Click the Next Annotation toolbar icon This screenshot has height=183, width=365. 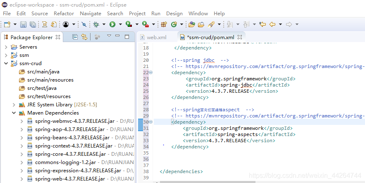tap(230, 24)
